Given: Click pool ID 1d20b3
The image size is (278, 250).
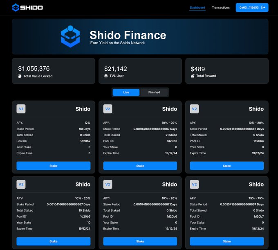Looking at the screenshot, I should tap(172, 141).
